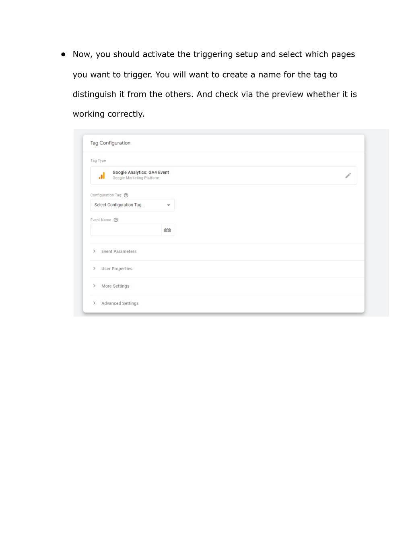
Task: Expand the More Settings section
Action: (x=227, y=286)
